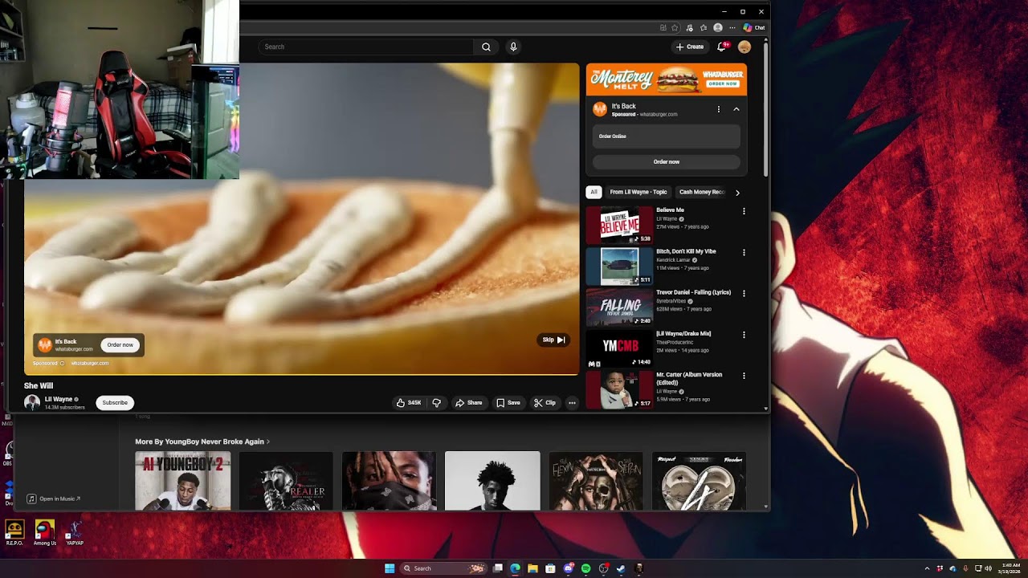Add page to favorites star icon
Viewport: 1028px width, 578px height.
click(675, 27)
